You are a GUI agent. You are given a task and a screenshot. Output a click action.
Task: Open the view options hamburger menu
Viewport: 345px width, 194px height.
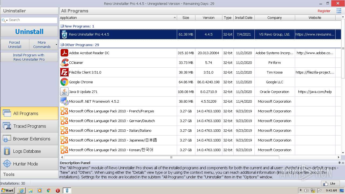(x=339, y=11)
